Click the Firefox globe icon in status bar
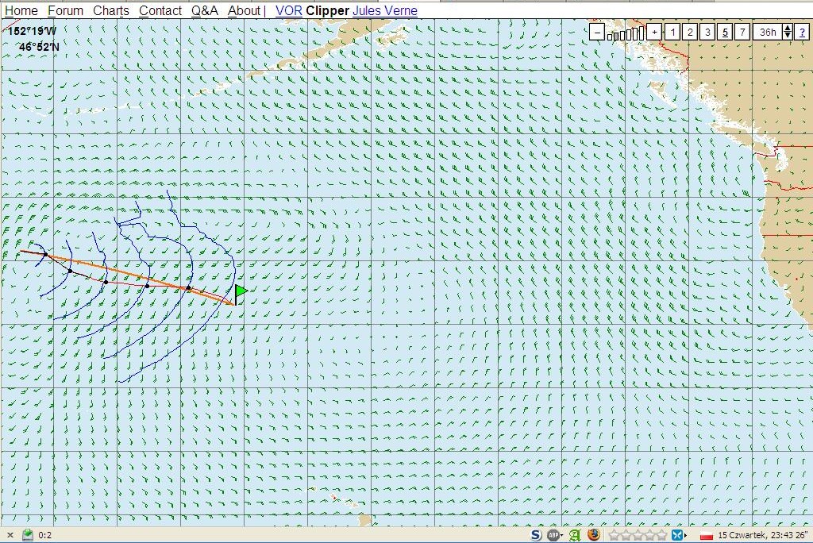The width and height of the screenshot is (813, 543). click(594, 536)
